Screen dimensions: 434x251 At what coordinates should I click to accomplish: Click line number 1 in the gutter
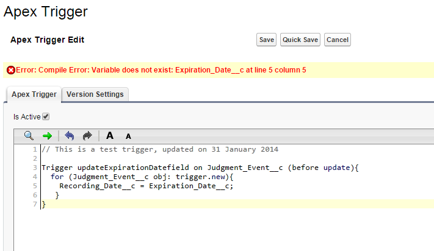pos(35,150)
